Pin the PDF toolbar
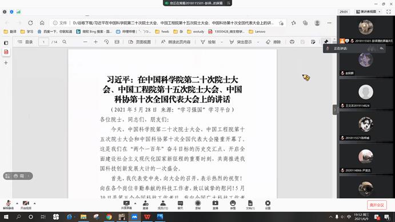Viewport: 395px width, 222px height. (326, 42)
